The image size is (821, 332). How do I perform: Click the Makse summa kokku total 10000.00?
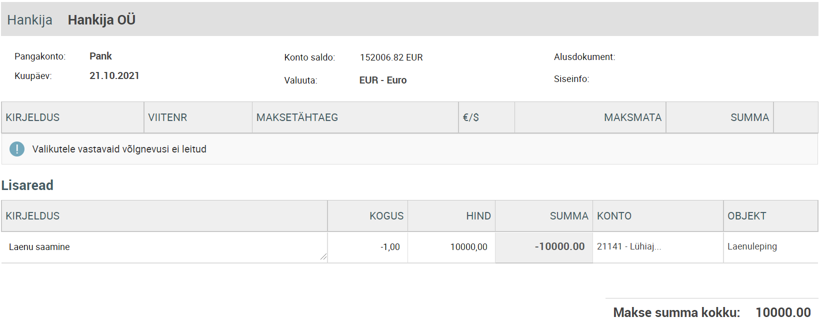click(x=782, y=312)
